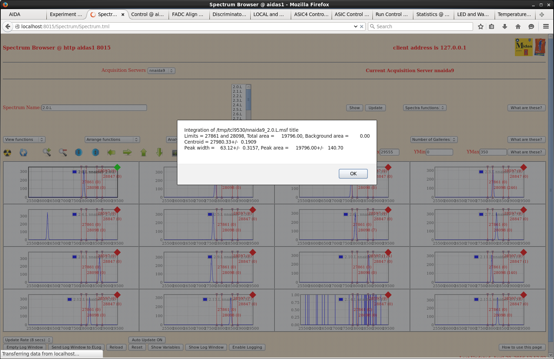Click the zoom out magnifier icon
The image size is (554, 359).
[x=63, y=152]
